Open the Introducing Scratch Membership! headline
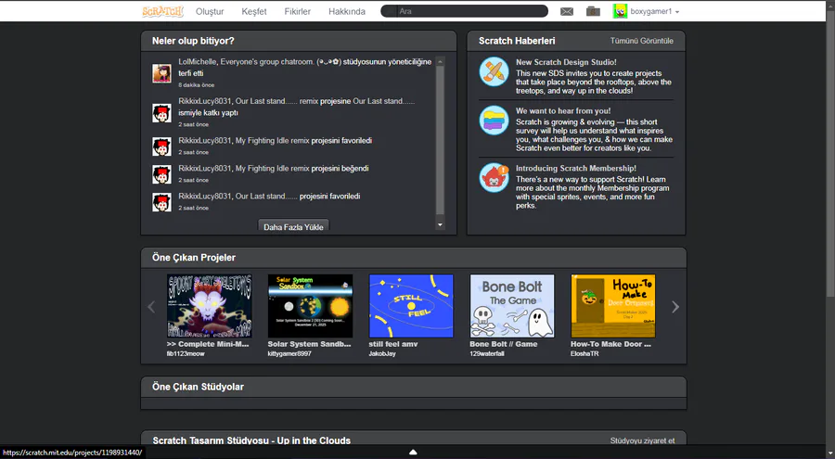Screen dimensions: 835x459 point(575,168)
